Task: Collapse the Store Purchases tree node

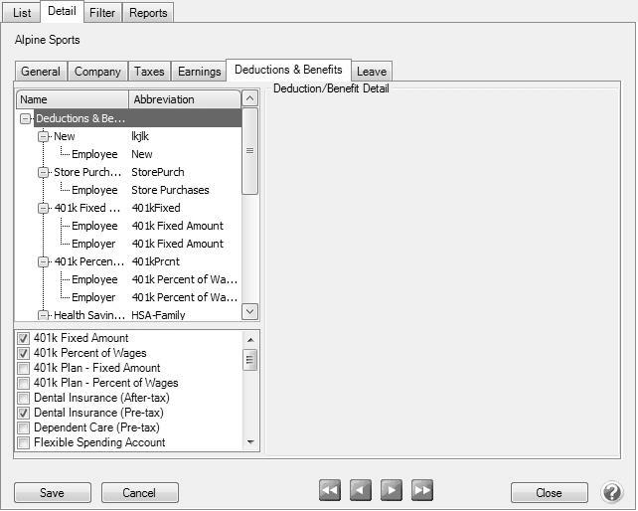Action: pyautogui.click(x=44, y=172)
